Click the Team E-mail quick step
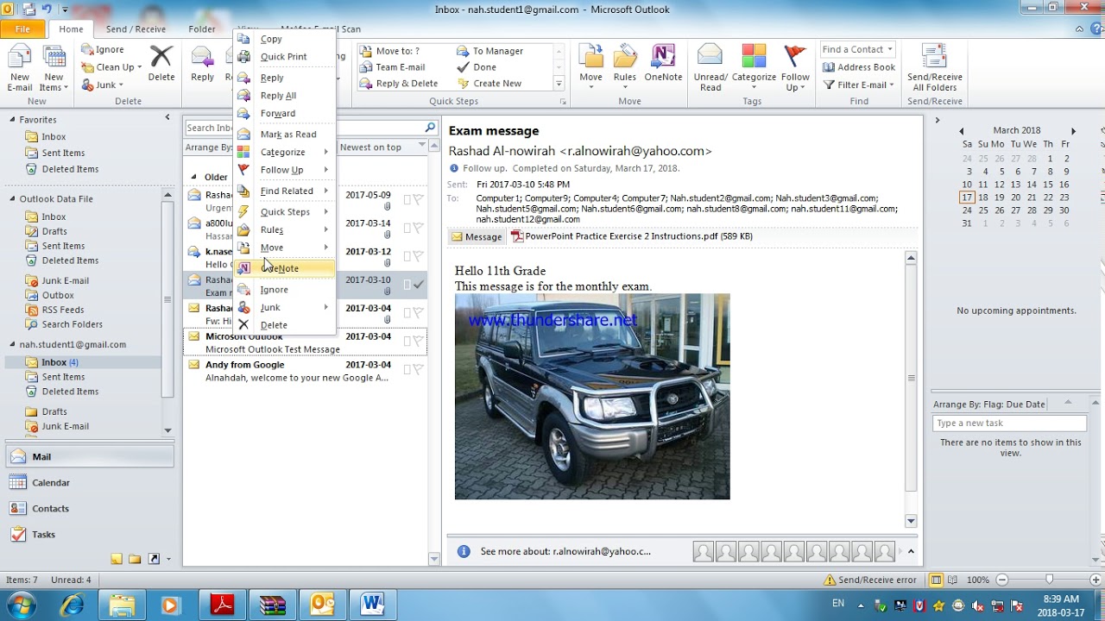This screenshot has height=621, width=1105. (393, 67)
